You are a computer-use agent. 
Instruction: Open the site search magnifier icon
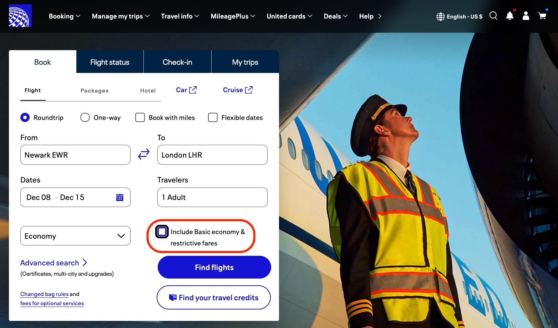coord(493,16)
